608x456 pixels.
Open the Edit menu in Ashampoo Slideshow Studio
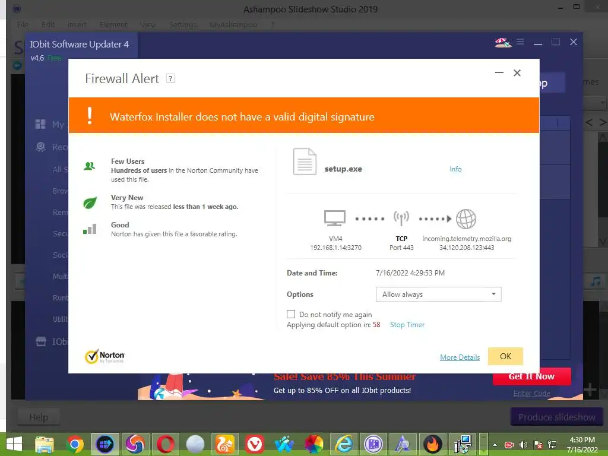[x=47, y=25]
